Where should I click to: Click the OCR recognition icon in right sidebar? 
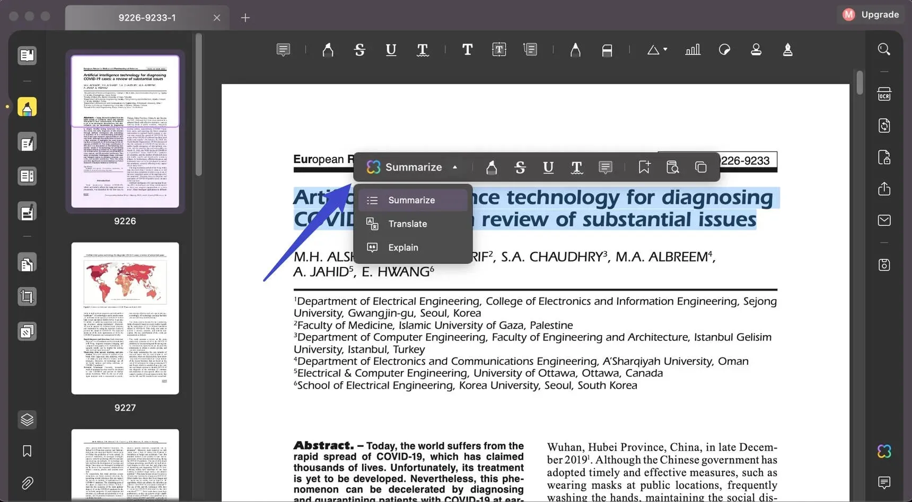(884, 94)
